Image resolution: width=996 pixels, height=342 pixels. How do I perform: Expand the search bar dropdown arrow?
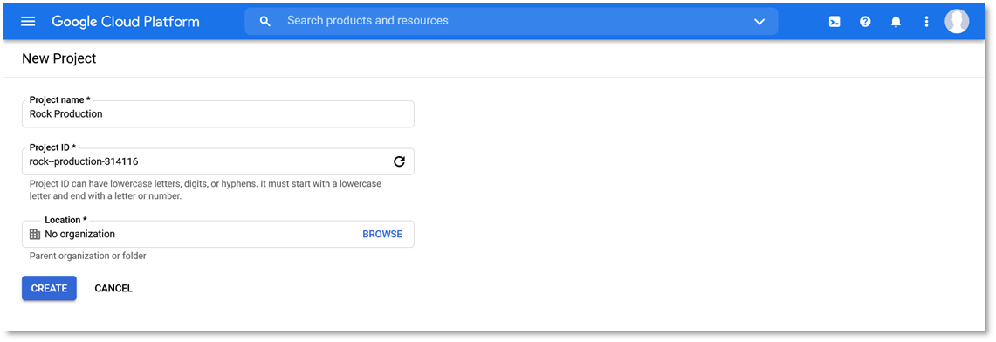tap(759, 22)
